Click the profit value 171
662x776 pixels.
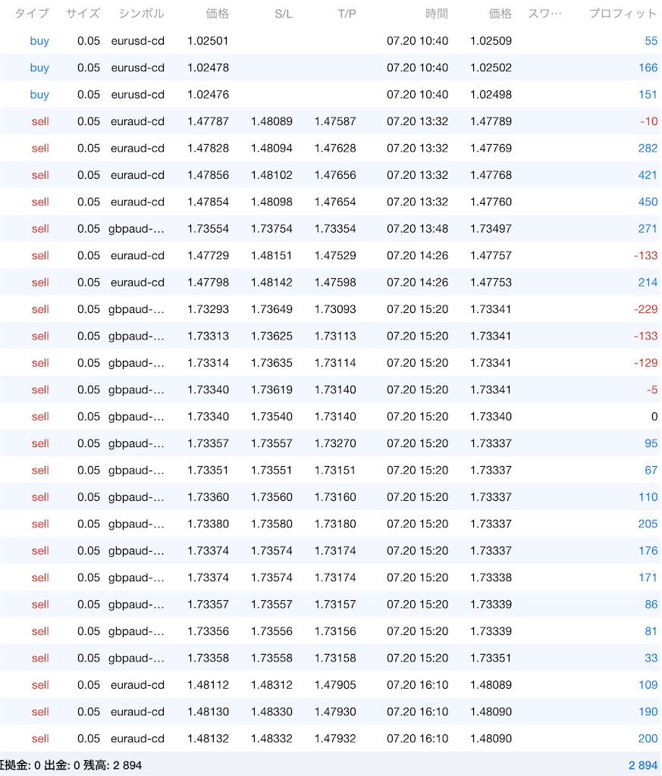click(x=648, y=577)
